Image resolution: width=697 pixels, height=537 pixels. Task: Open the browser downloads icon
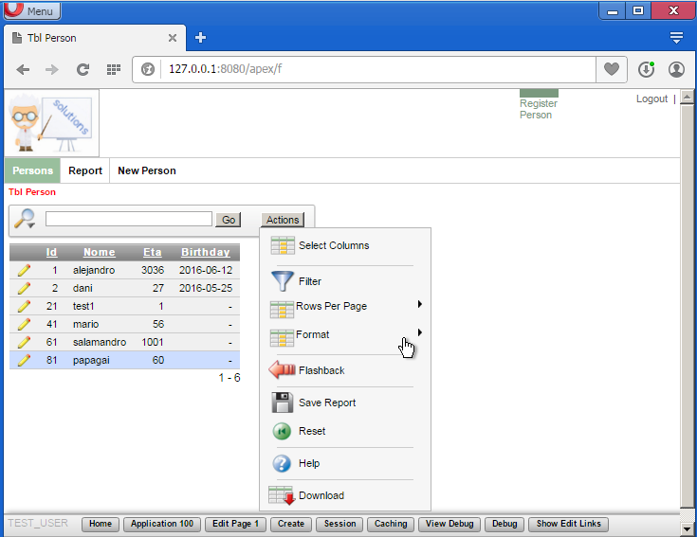pos(647,70)
